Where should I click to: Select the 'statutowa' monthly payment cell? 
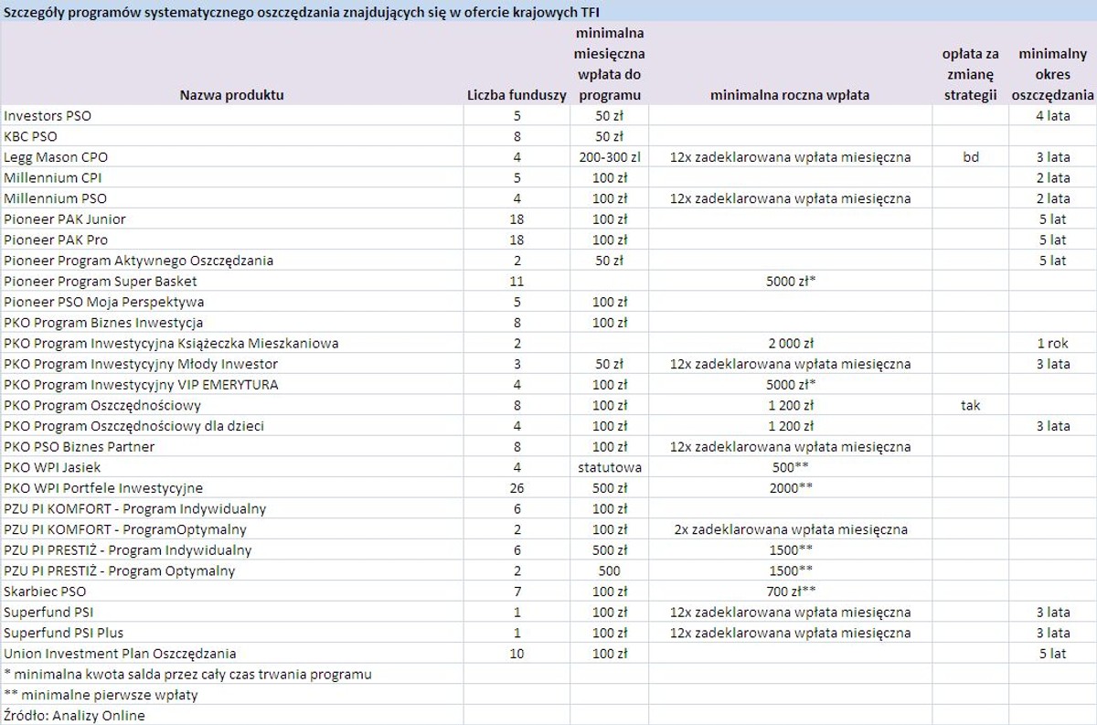click(609, 467)
